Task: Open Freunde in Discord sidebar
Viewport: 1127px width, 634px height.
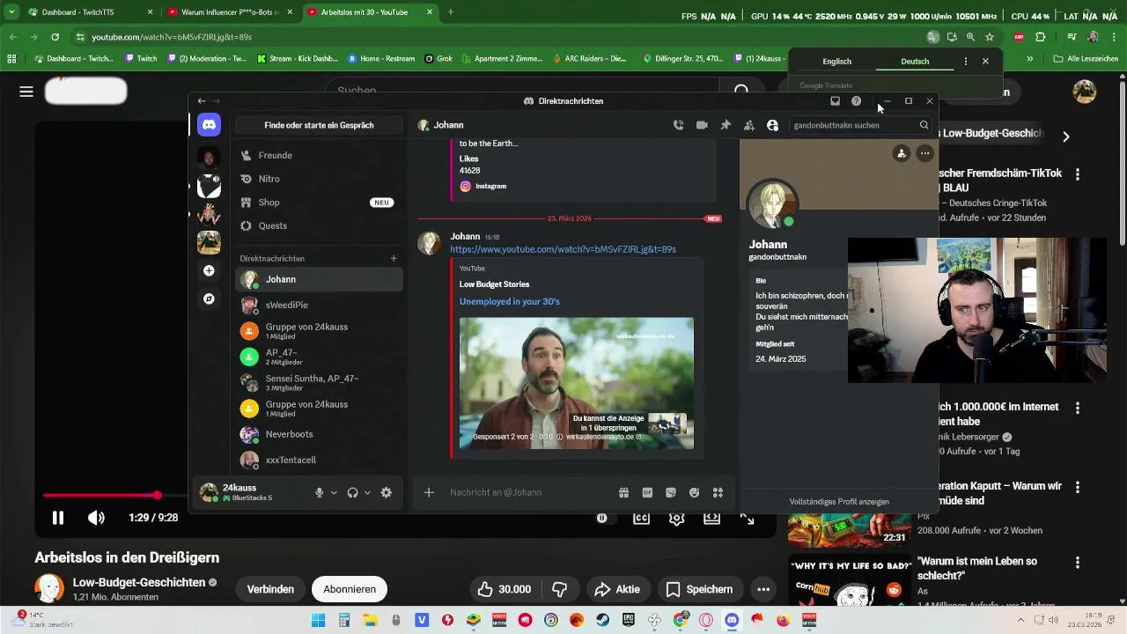Action: point(319,155)
